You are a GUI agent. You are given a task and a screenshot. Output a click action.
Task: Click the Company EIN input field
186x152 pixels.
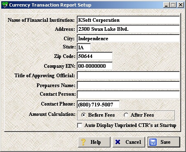click(95, 66)
